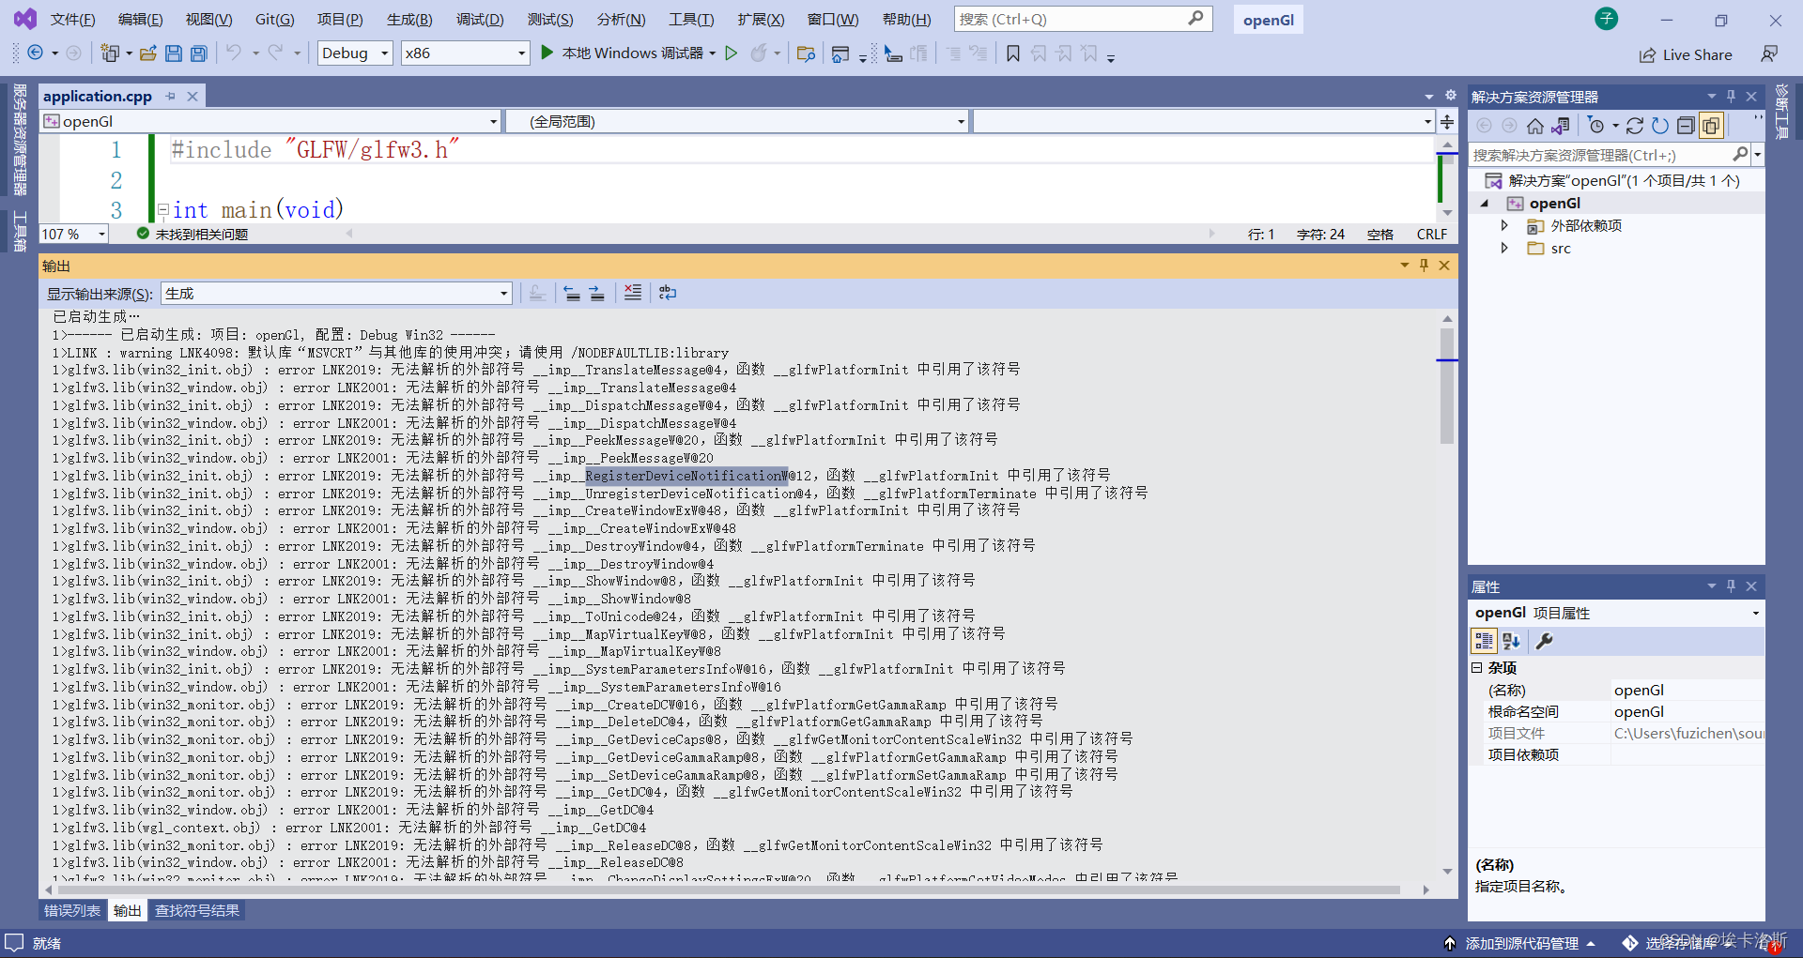Pin the output panel auto-hide
Screen dimensions: 1803x958
[x=1424, y=266]
